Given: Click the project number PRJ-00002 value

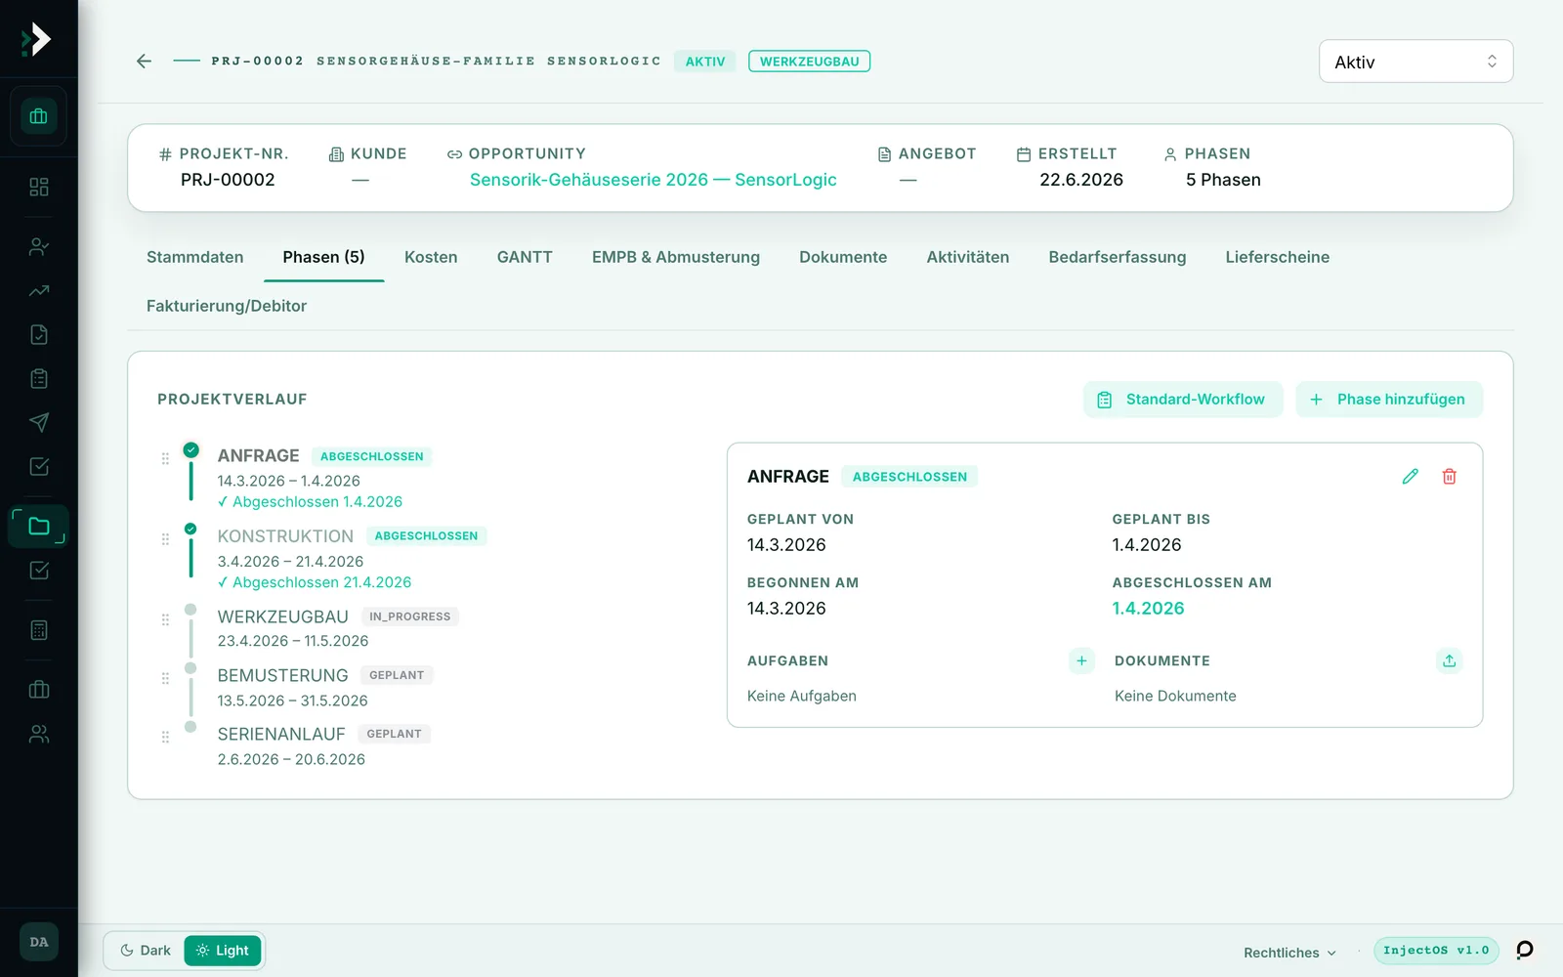Looking at the screenshot, I should (228, 180).
